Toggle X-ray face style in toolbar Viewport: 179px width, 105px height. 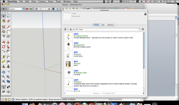point(36,9)
